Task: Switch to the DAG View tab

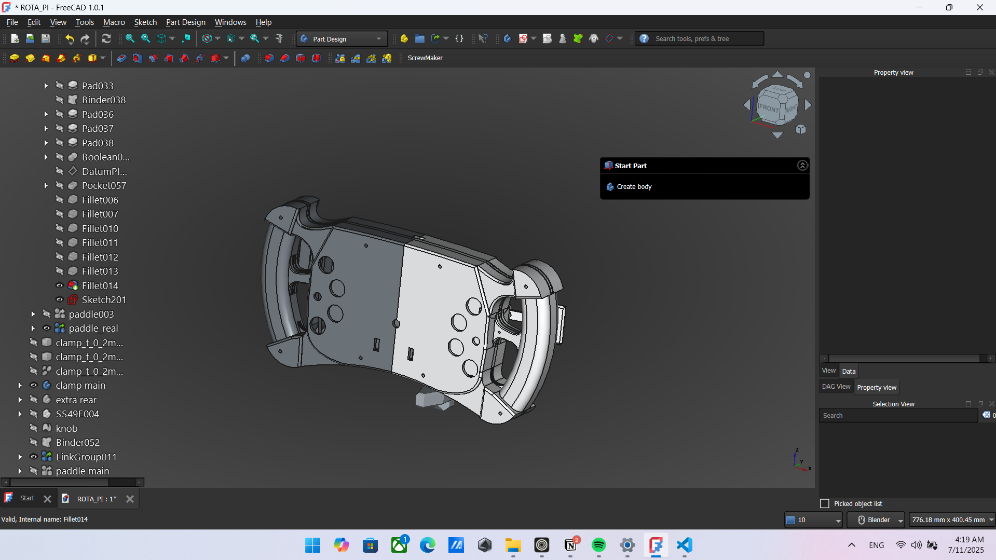Action: (836, 387)
